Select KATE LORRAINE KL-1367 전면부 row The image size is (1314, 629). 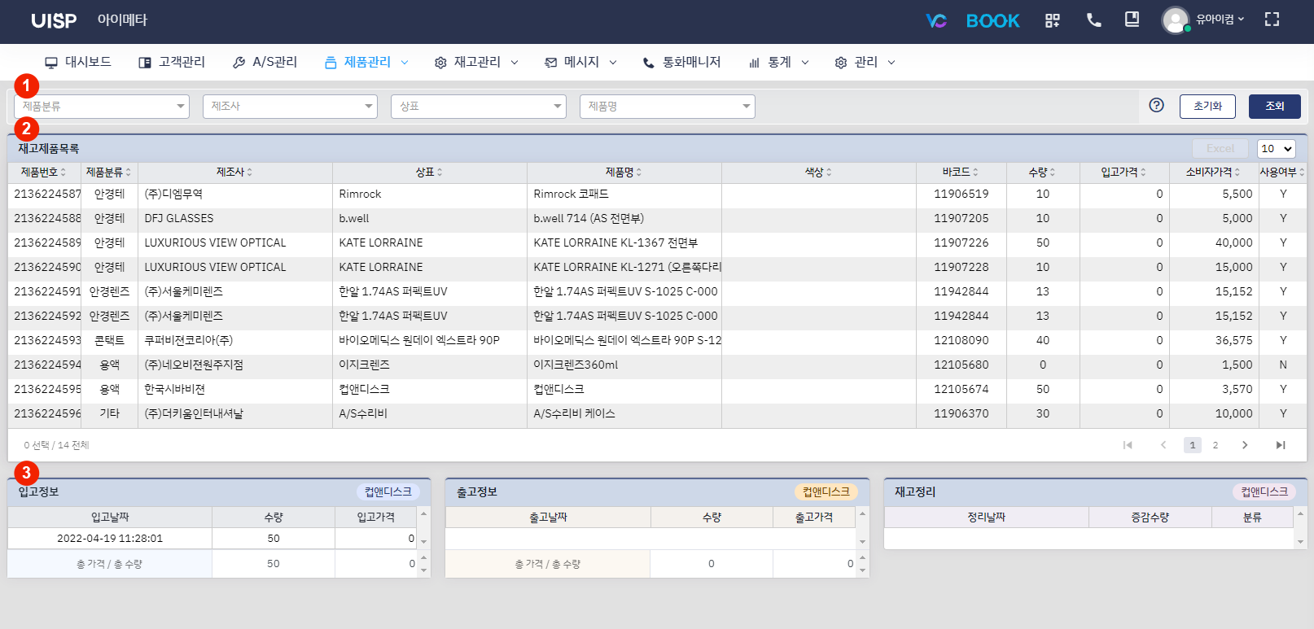point(657,243)
